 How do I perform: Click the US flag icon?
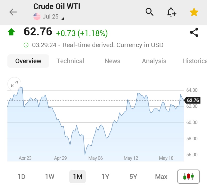coord(37,16)
